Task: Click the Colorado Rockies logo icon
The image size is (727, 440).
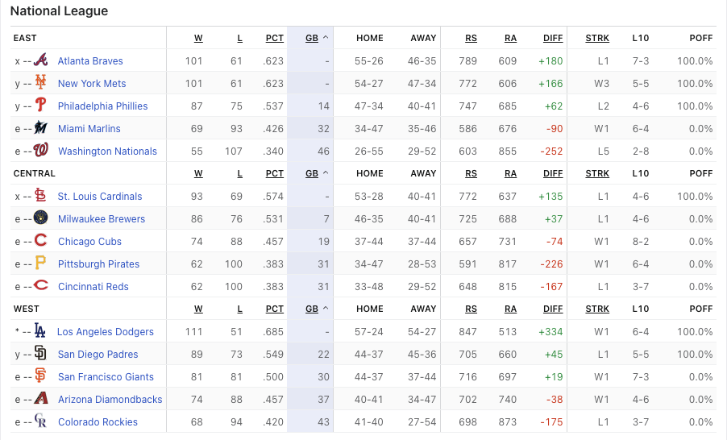Action: 41,421
